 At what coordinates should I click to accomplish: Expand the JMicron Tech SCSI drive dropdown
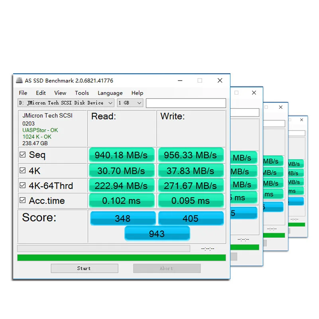click(x=66, y=103)
